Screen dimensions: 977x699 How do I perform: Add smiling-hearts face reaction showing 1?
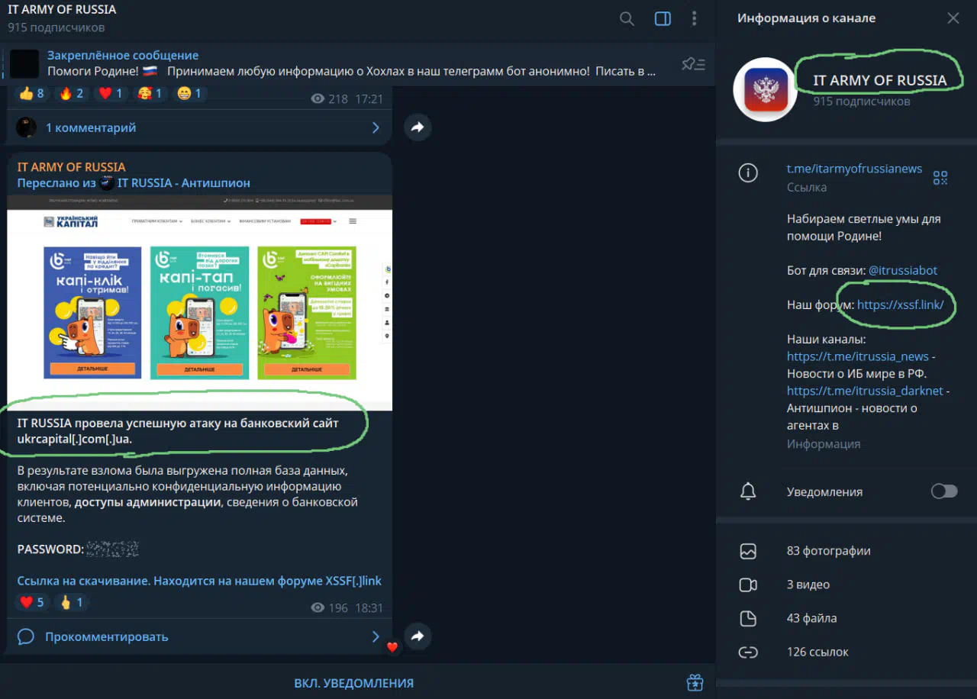150,94
